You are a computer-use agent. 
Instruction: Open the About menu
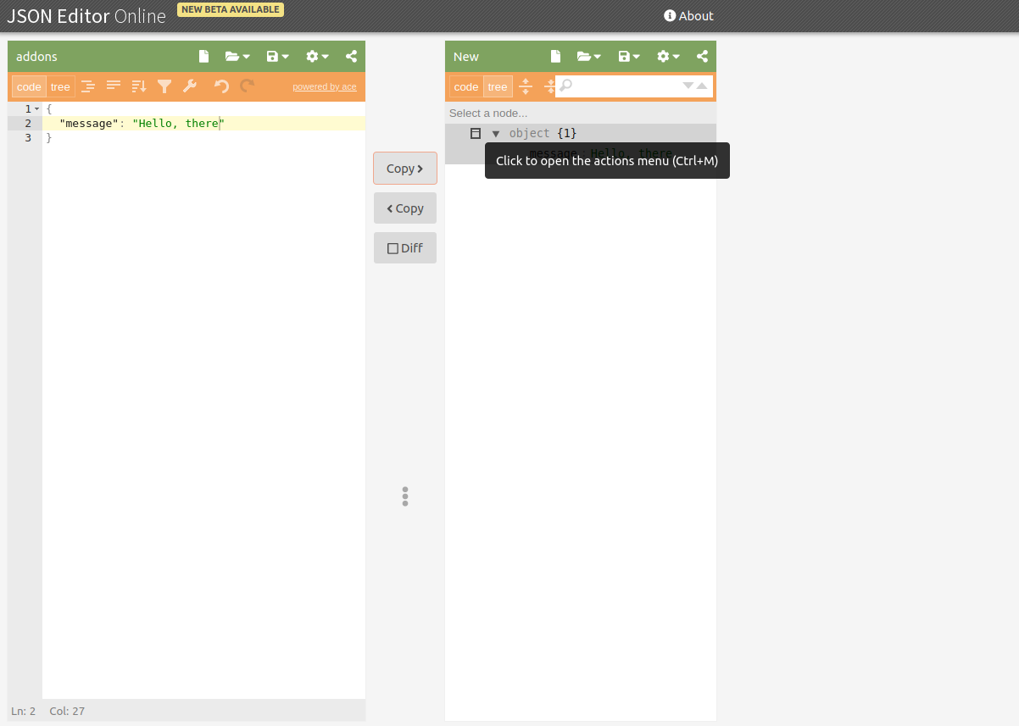[688, 15]
